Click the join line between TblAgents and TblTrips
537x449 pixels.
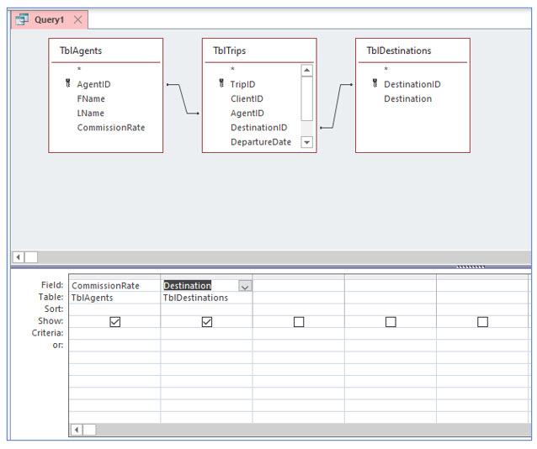(x=183, y=99)
